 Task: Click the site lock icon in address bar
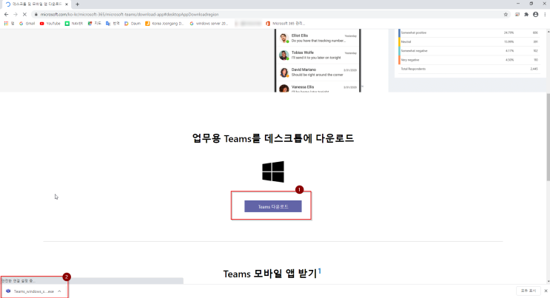tap(36, 14)
